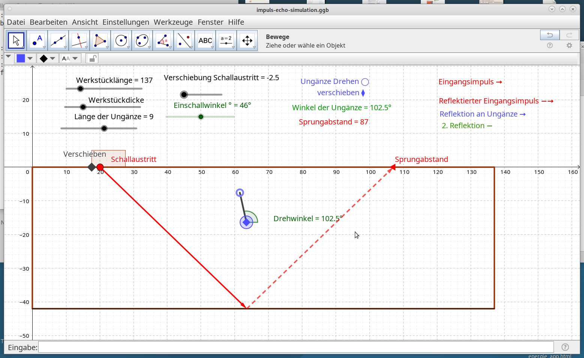
Task: Undo the last action
Action: pyautogui.click(x=550, y=35)
